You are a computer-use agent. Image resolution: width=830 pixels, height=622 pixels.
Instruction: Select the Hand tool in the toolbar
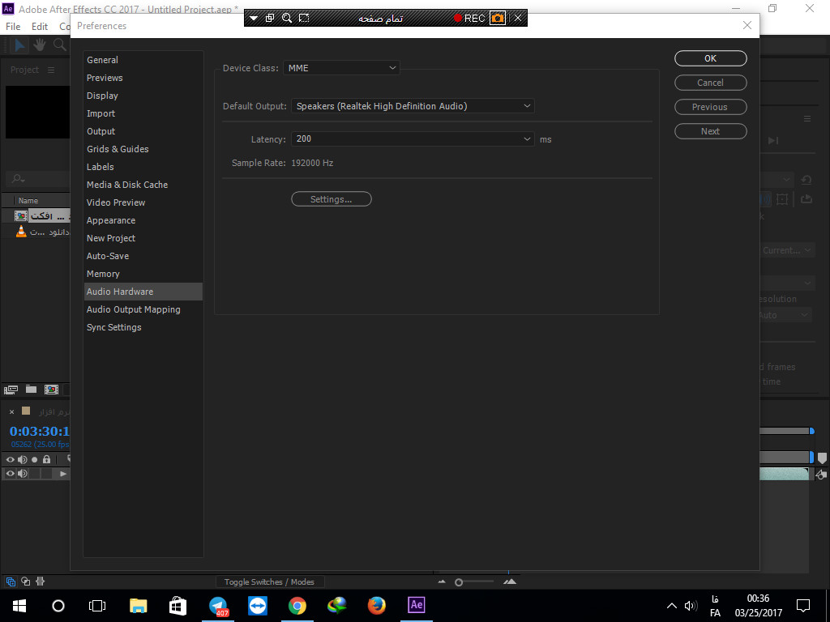39,45
